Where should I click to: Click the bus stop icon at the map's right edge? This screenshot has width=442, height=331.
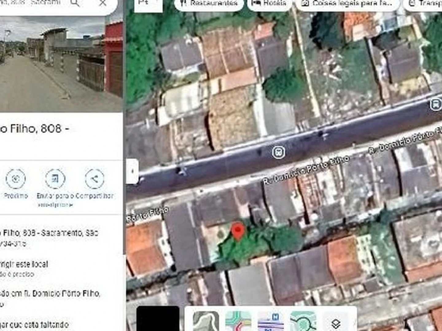tap(435, 105)
